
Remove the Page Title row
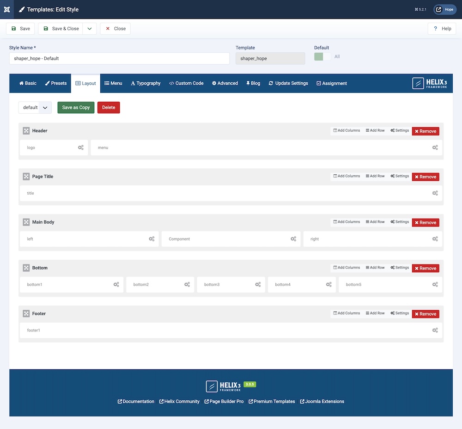point(425,177)
